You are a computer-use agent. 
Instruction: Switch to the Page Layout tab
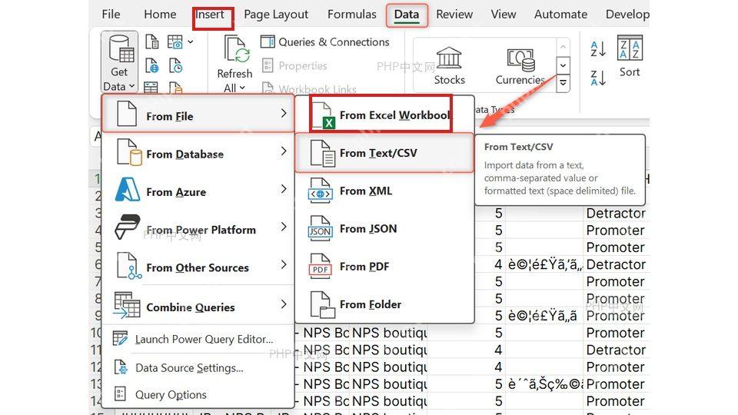[276, 15]
